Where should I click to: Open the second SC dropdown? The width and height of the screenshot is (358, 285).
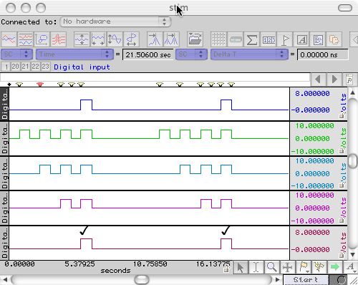pos(191,54)
